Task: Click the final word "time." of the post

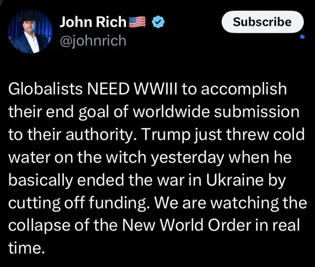Action: [x=26, y=248]
